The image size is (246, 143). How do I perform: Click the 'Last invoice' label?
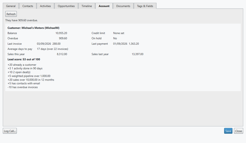point(15,44)
